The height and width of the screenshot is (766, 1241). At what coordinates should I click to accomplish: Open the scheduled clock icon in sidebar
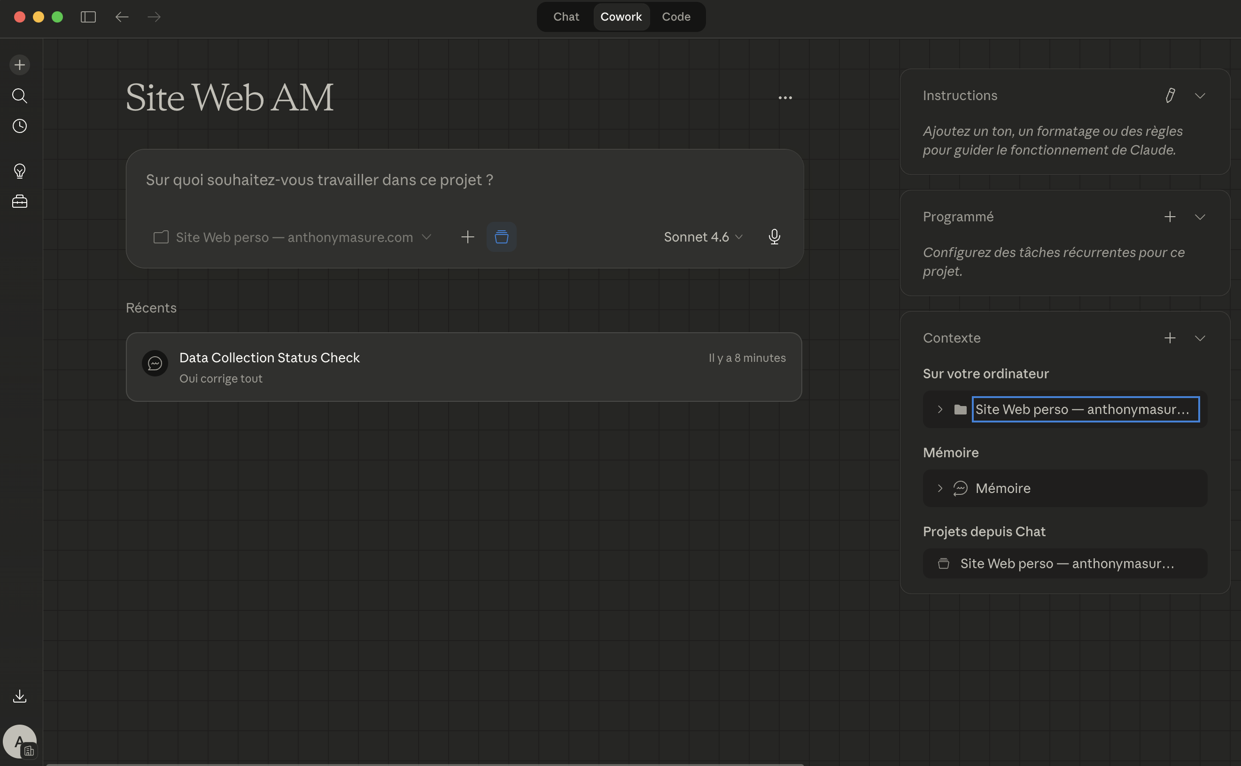tap(20, 126)
